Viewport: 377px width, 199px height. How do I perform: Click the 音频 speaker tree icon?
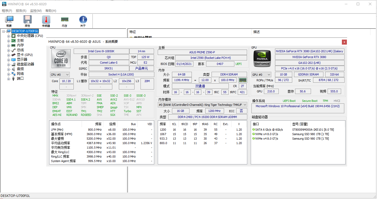pyautogui.click(x=13, y=69)
